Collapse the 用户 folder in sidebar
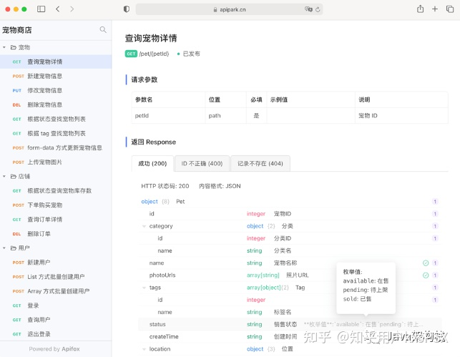 click(4, 248)
